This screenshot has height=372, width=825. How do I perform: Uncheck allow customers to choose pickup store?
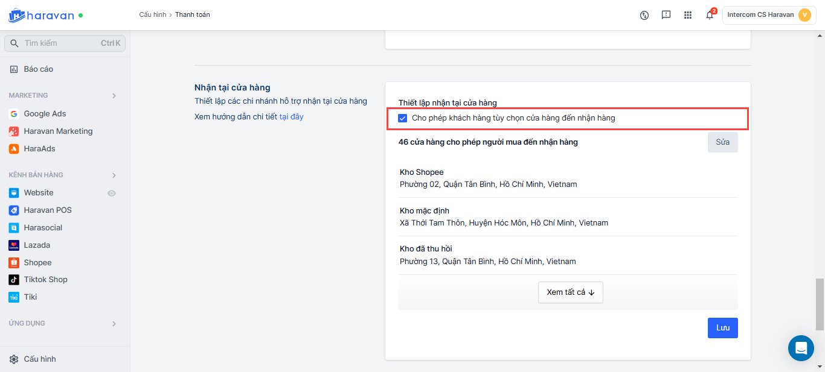pyautogui.click(x=403, y=118)
